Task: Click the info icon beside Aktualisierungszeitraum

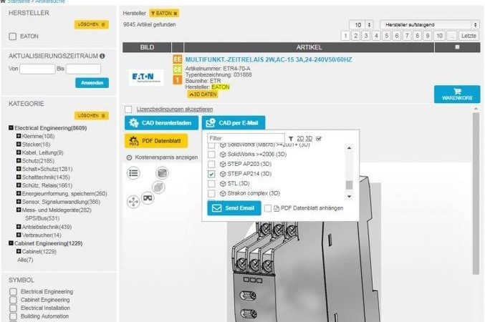Action: click(x=102, y=56)
